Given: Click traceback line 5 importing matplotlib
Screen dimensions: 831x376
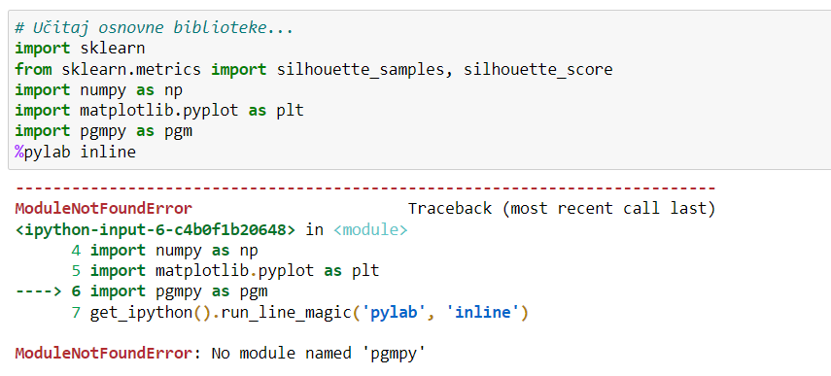Looking at the screenshot, I should point(225,271).
